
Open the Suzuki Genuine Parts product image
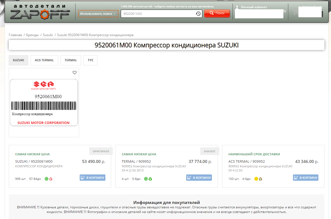point(44,103)
